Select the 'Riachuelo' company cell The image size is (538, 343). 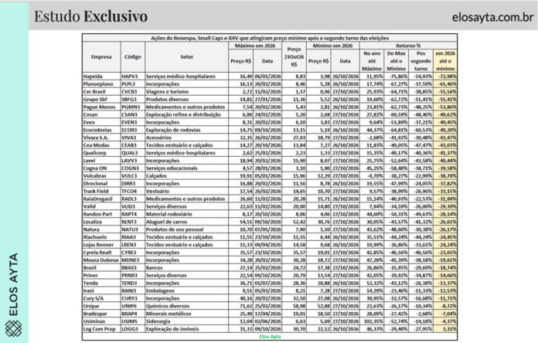point(101,237)
